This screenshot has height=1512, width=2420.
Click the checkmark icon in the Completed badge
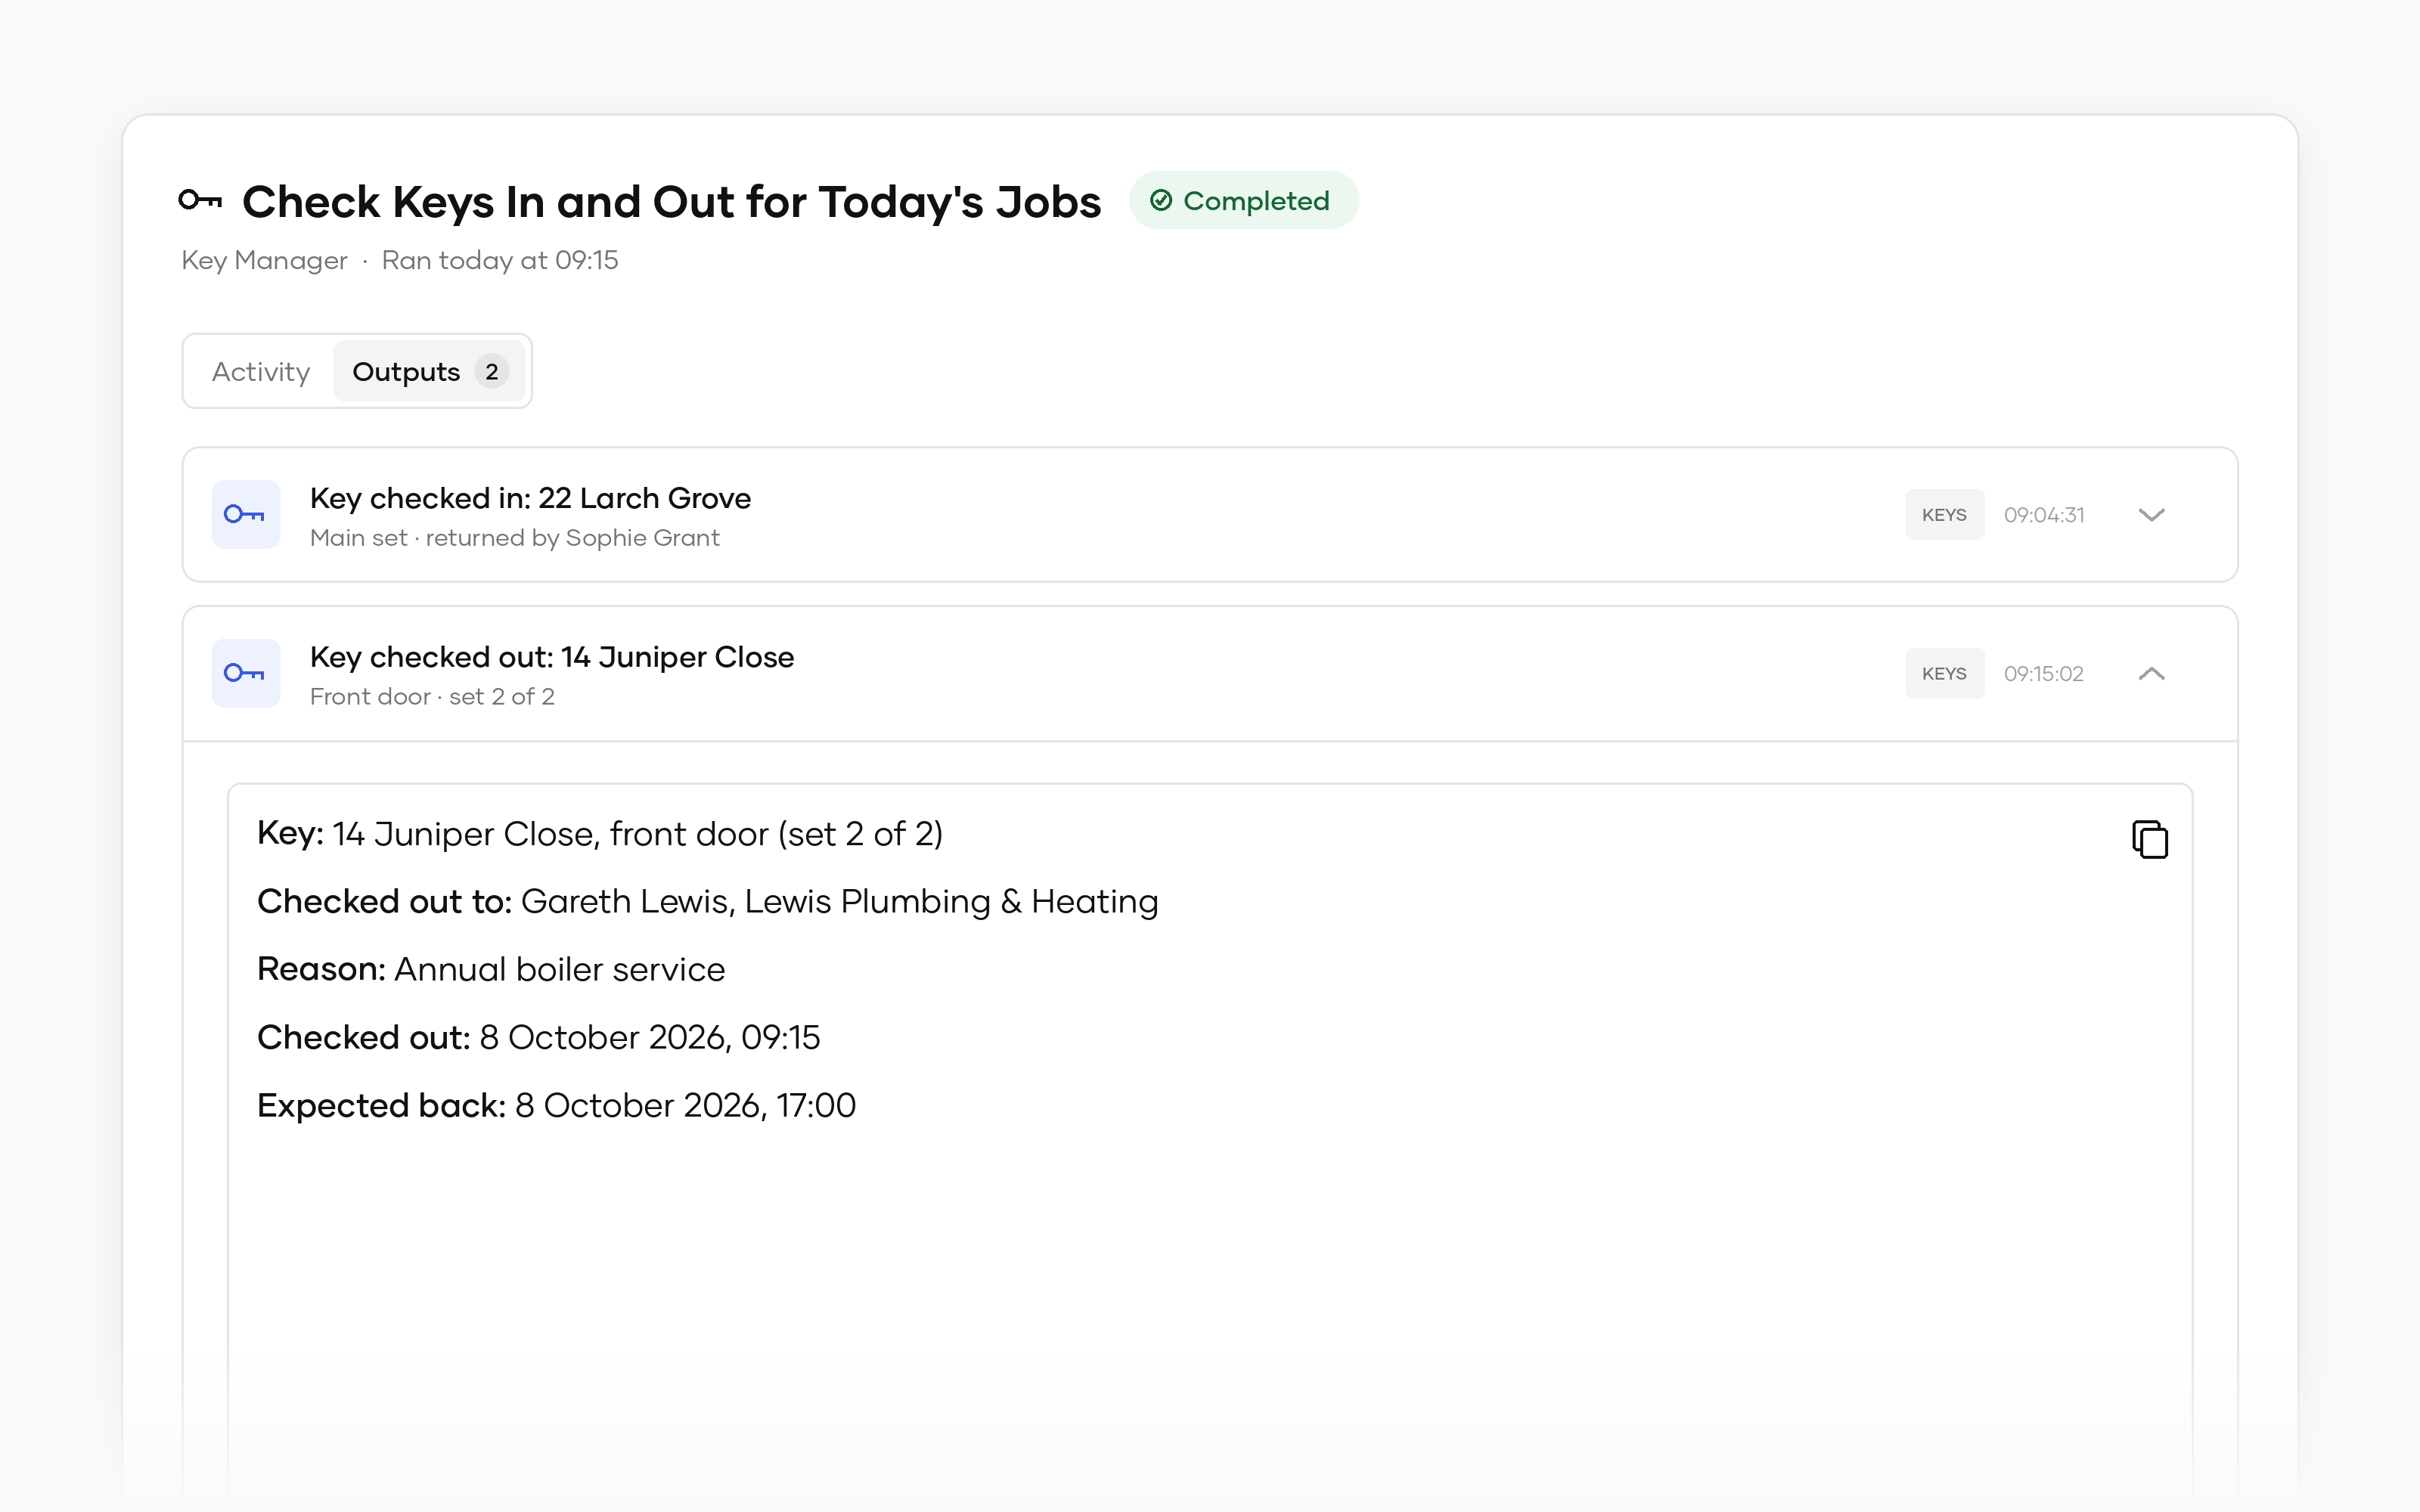(1160, 201)
